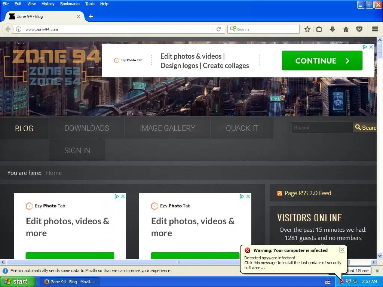Click the Home breadcrumb link
This screenshot has height=287, width=383.
(x=54, y=173)
